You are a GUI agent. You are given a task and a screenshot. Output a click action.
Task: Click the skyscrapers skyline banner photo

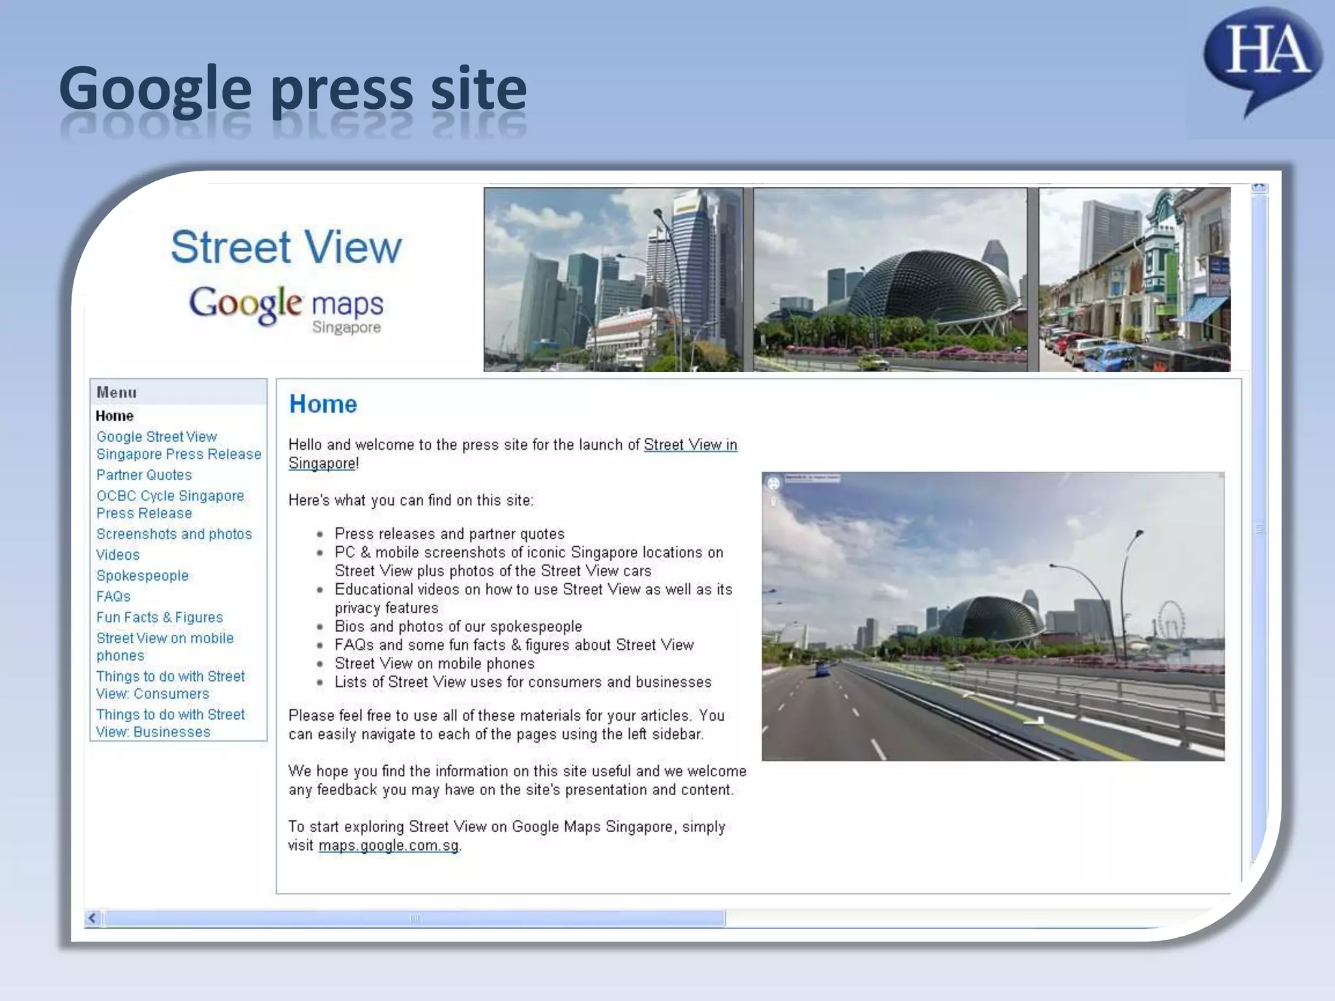[613, 280]
